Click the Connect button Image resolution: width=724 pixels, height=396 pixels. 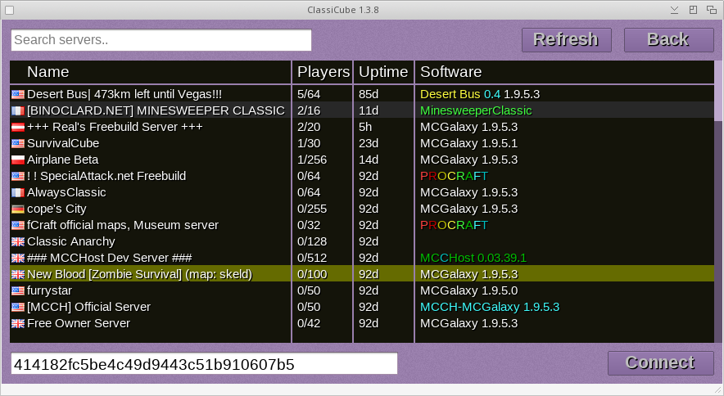(659, 362)
